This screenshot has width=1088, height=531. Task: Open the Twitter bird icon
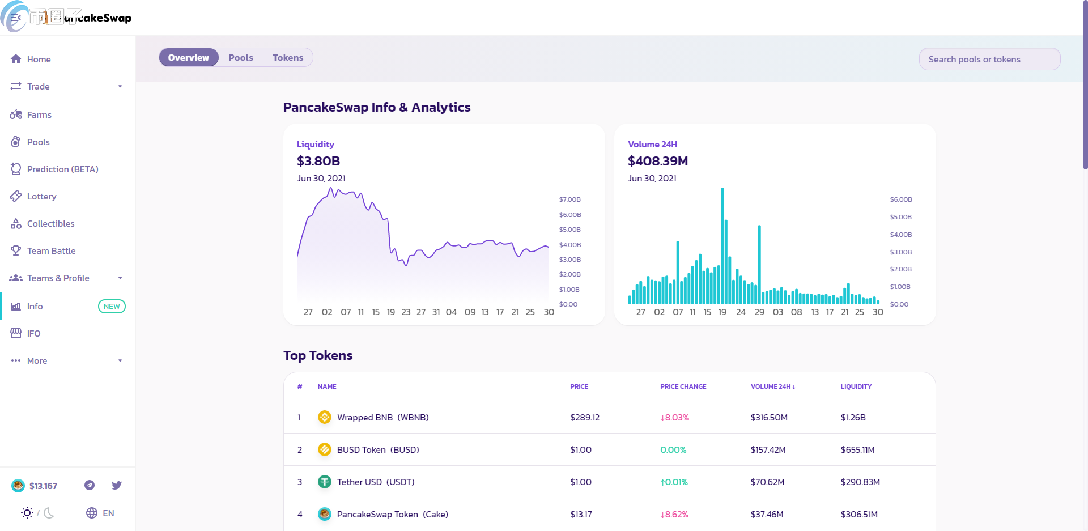(117, 485)
